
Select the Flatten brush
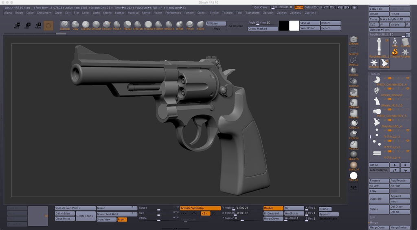[158, 26]
